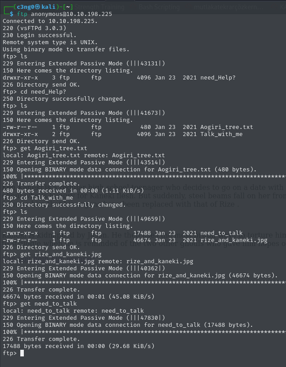Click the -rwxr-xr-x permissions of need_to_talk

[x=20, y=233]
